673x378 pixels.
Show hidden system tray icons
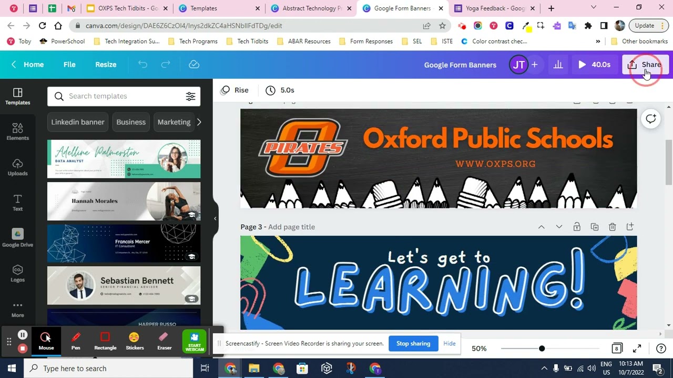544,368
